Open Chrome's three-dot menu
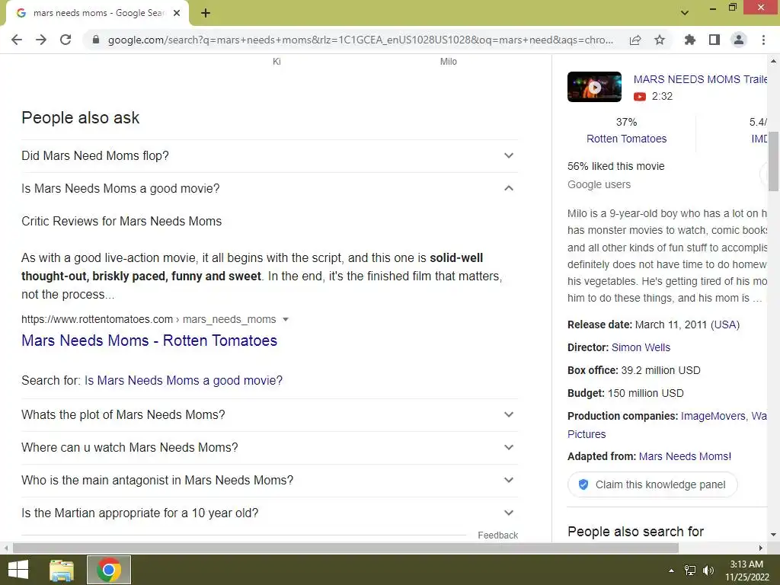Viewport: 780px width, 585px height. 763,40
